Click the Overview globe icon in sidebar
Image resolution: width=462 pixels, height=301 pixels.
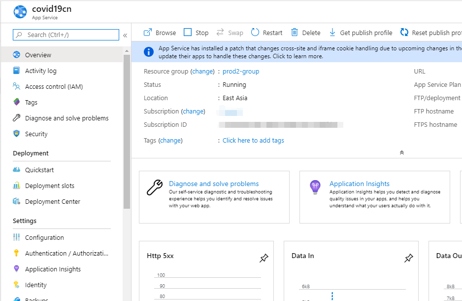17,55
